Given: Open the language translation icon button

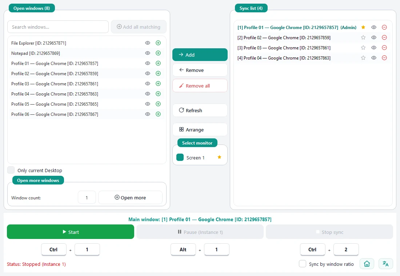Looking at the screenshot, I should click(386, 264).
